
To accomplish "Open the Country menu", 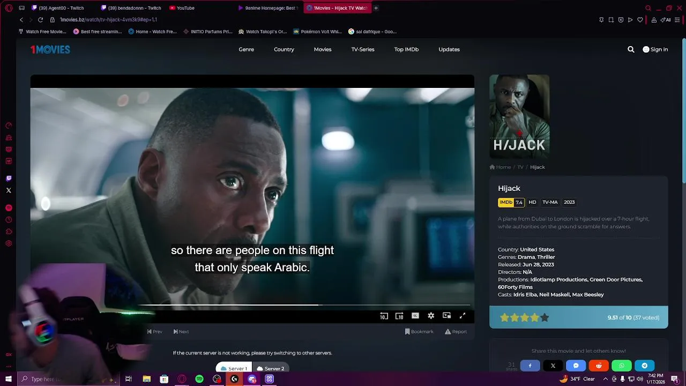I will pos(284,49).
